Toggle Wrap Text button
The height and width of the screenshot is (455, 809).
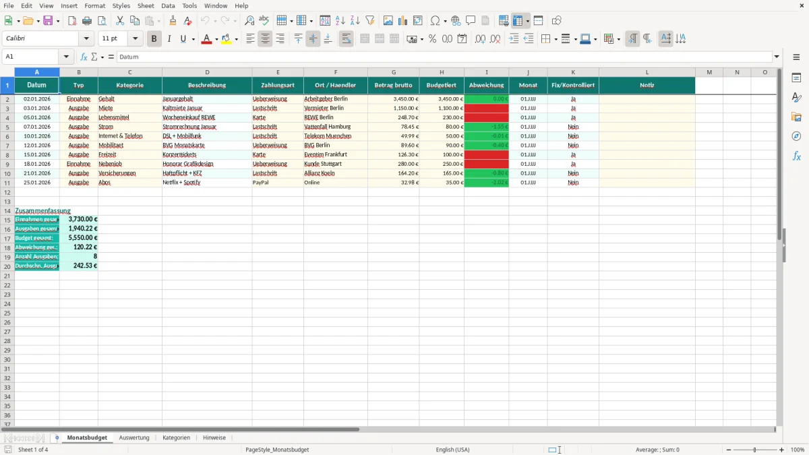[346, 39]
